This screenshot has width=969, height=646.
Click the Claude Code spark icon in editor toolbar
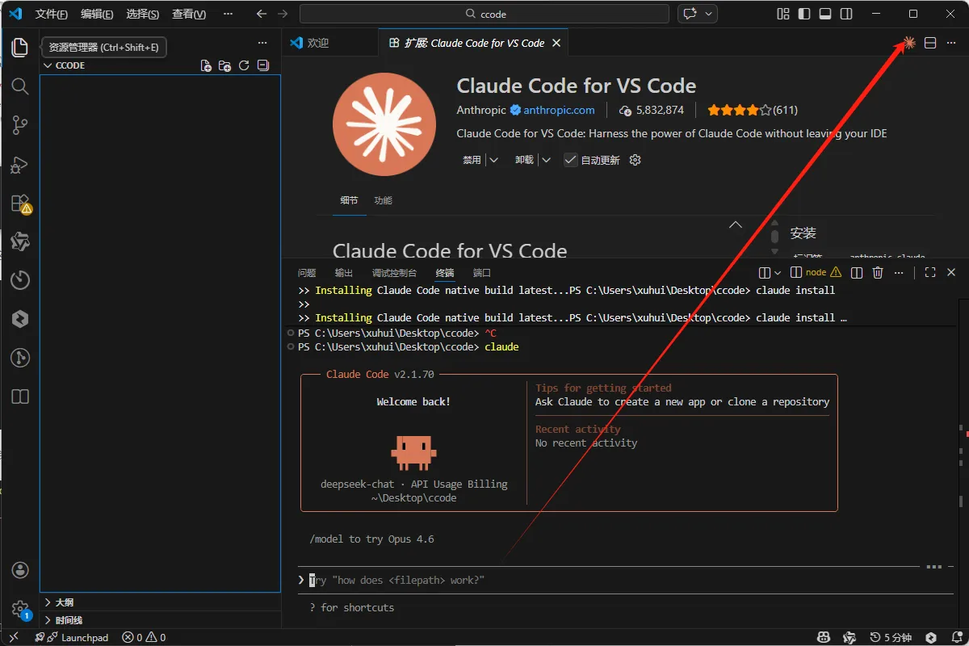(909, 43)
